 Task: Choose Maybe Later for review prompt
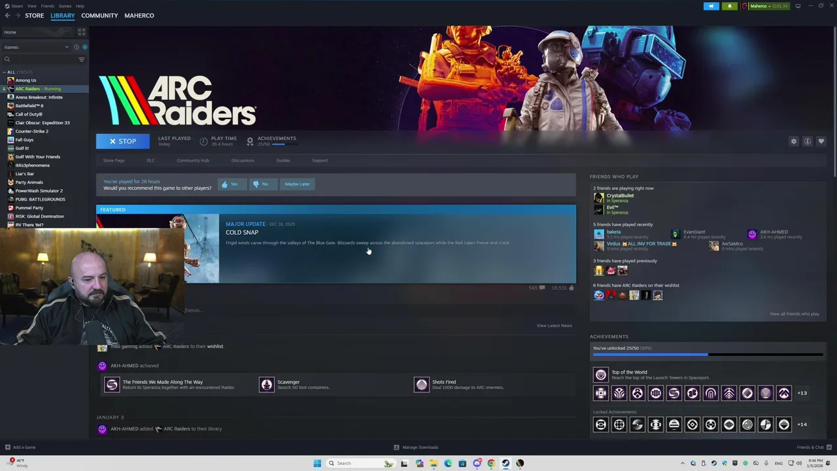click(297, 184)
